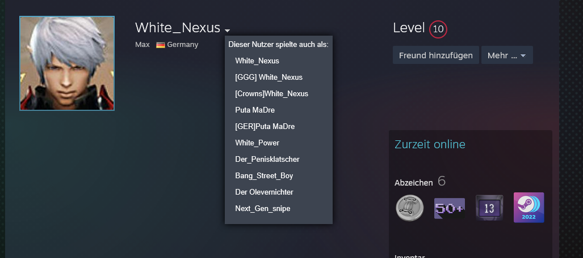Open the 13 years of service badge
The width and height of the screenshot is (583, 258).
489,208
